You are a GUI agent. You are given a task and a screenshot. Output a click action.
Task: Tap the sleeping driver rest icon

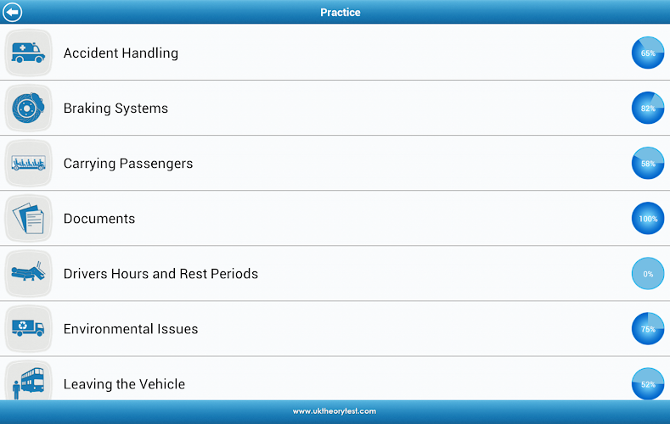click(29, 274)
